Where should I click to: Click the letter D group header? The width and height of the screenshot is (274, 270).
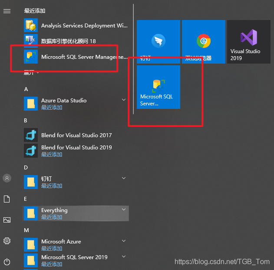pos(26,168)
